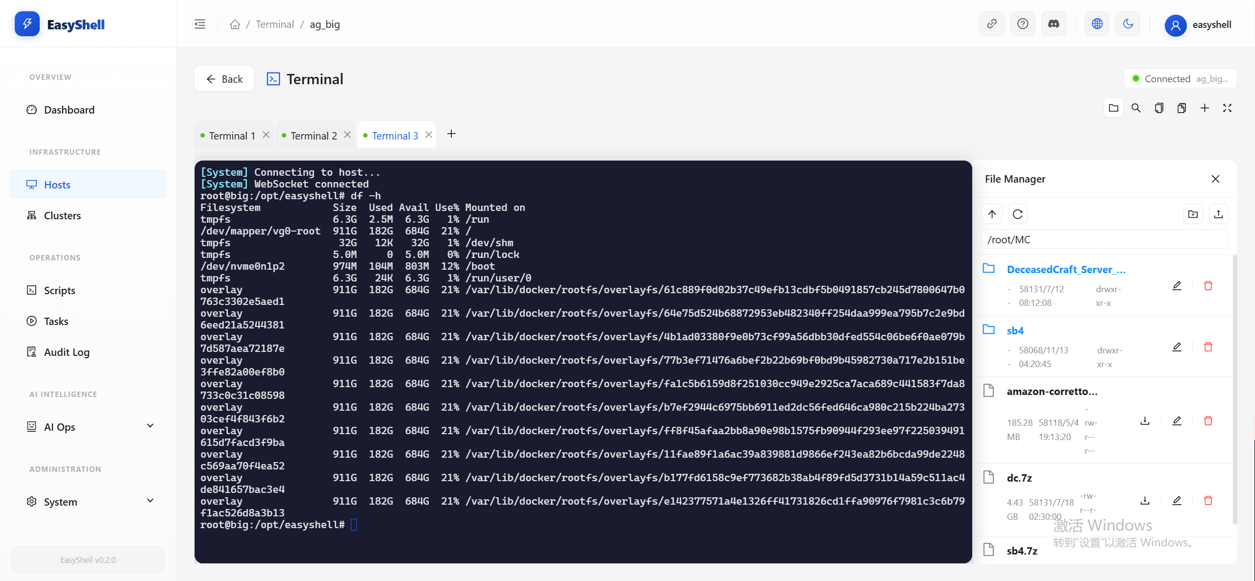Image resolution: width=1255 pixels, height=581 pixels.
Task: Open the Discord icon in header
Action: pyautogui.click(x=1054, y=23)
